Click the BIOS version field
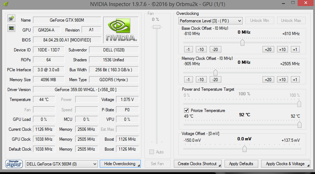The height and width of the screenshot is (174, 315). click(x=67, y=40)
